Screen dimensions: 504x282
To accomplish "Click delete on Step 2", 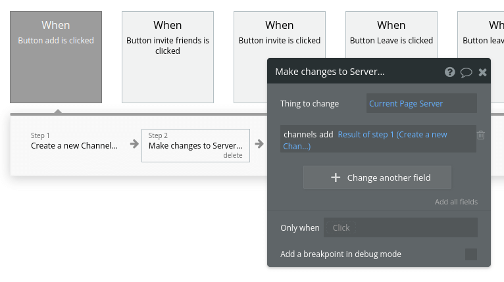I will (x=233, y=155).
